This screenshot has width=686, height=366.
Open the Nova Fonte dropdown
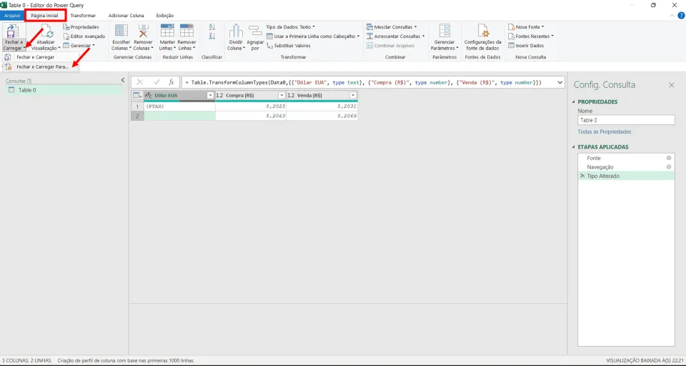click(x=526, y=27)
